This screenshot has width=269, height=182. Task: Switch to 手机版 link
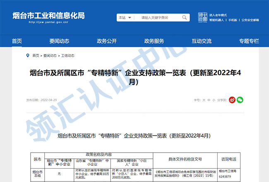pos(233,20)
